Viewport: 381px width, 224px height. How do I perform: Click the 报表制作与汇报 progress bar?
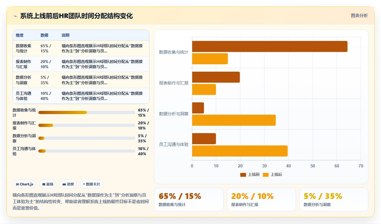[87, 125]
